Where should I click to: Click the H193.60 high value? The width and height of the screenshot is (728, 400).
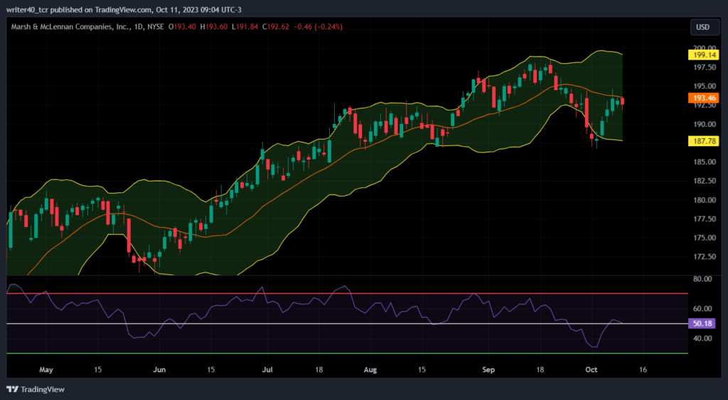click(x=213, y=28)
